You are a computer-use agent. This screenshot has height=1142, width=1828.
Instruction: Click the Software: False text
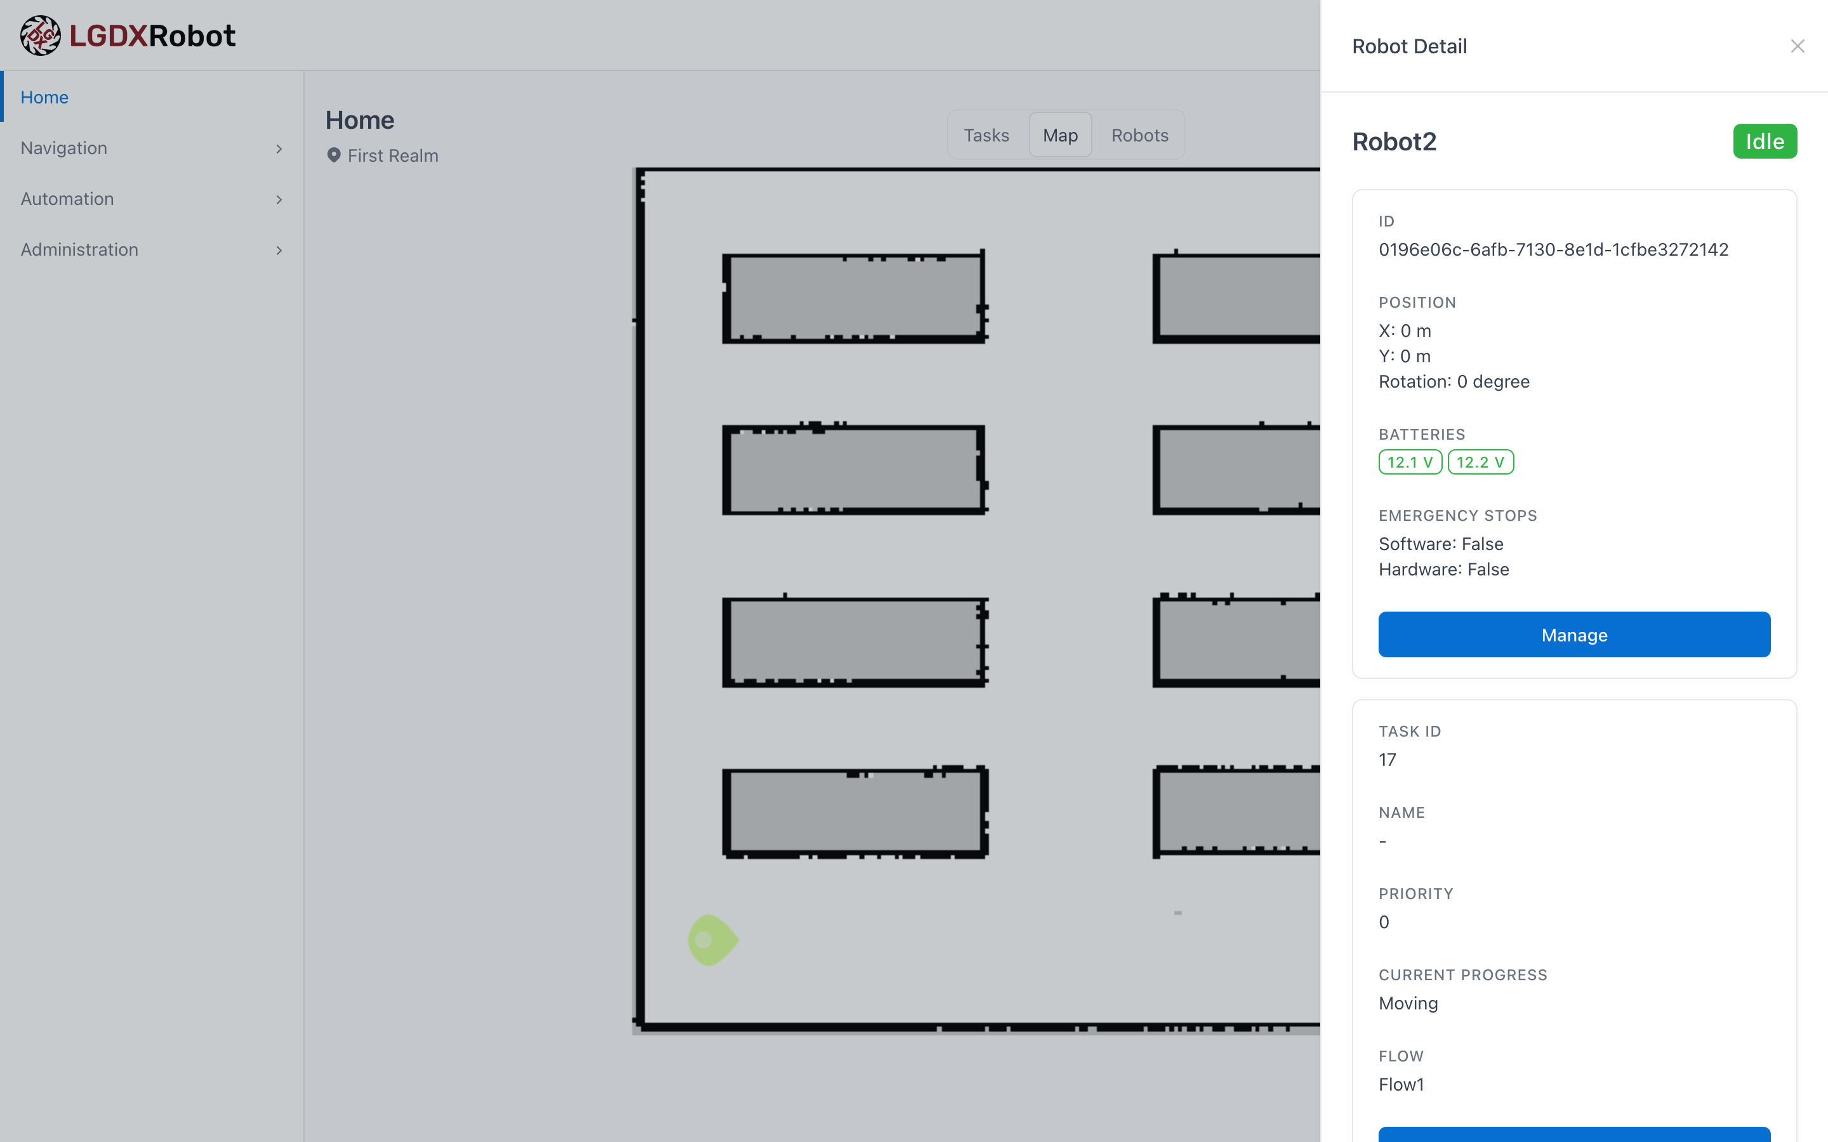click(x=1440, y=544)
